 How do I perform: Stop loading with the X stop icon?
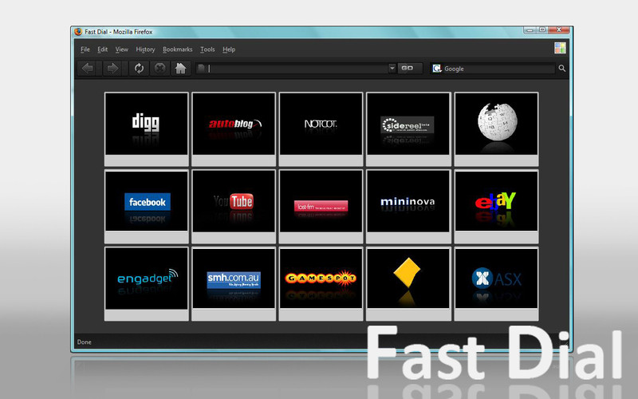click(159, 69)
